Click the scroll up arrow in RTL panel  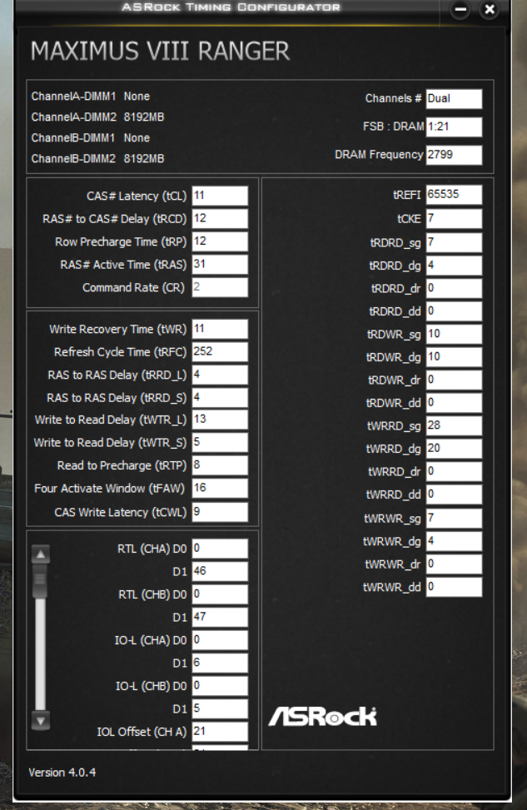40,554
